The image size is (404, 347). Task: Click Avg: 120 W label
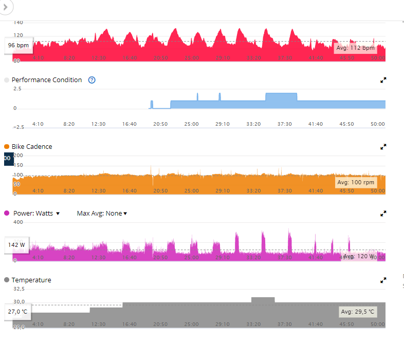[x=359, y=256]
